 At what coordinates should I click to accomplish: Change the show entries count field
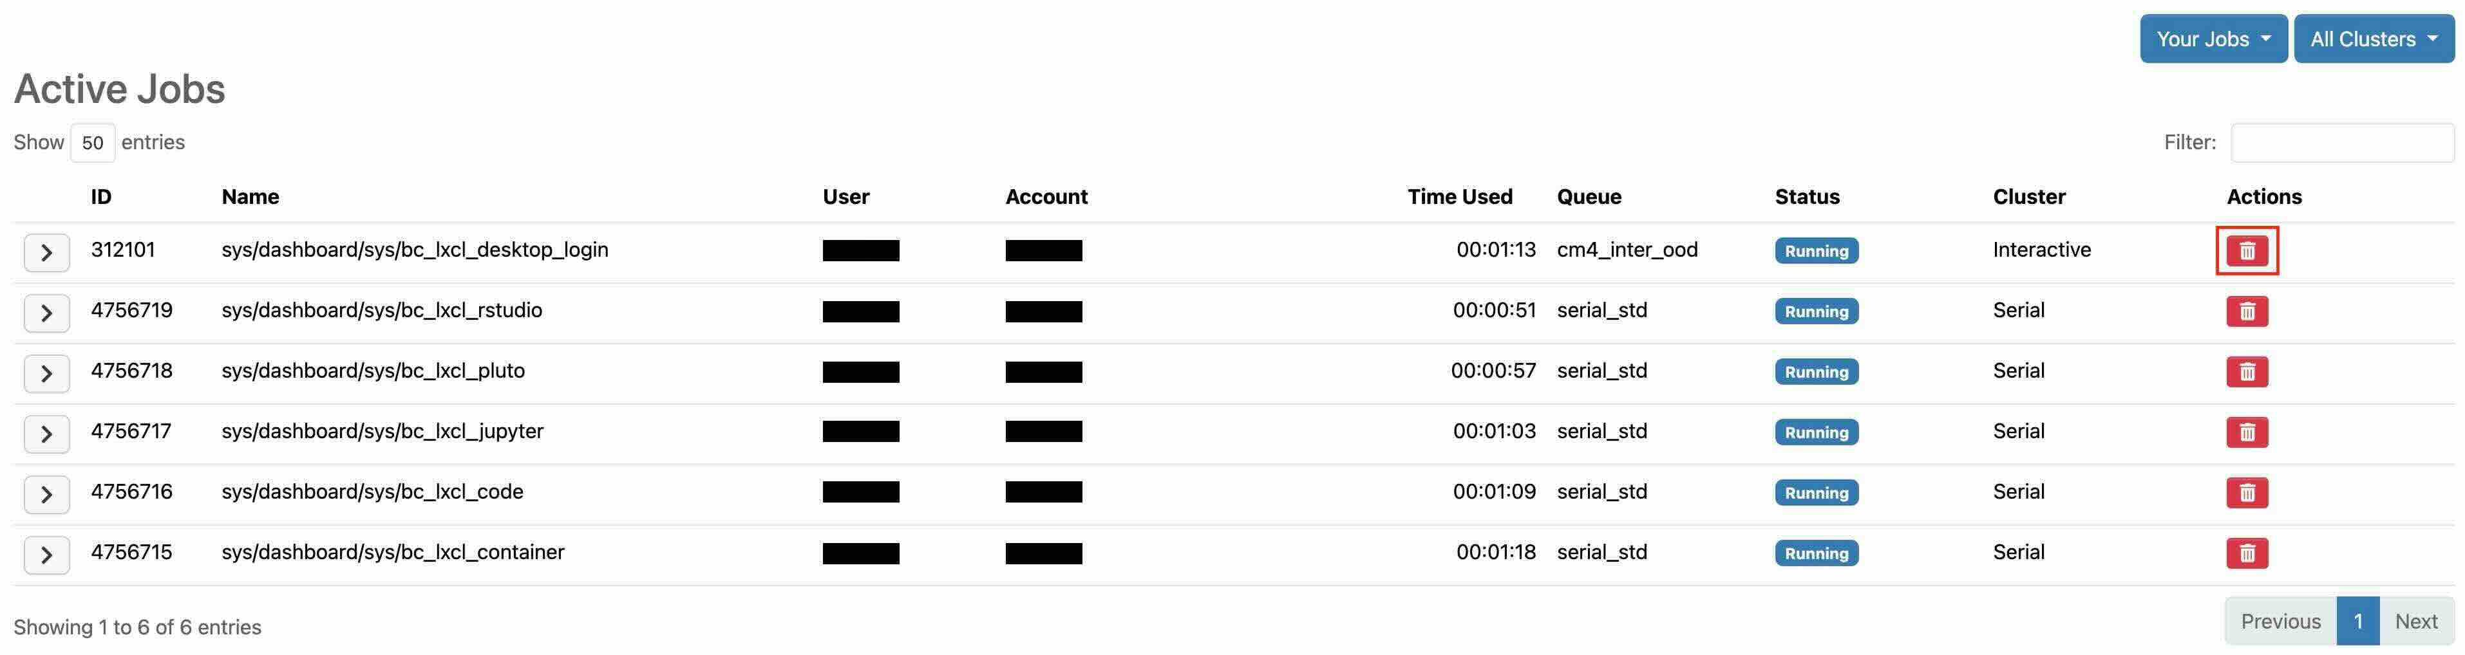[92, 142]
